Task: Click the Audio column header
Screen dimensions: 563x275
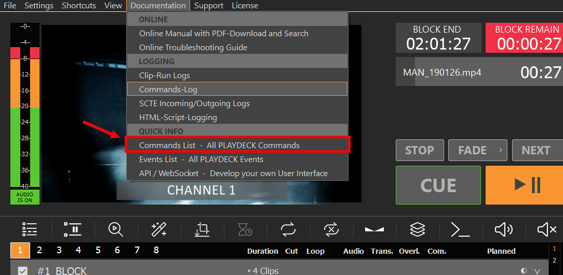Action: click(353, 251)
